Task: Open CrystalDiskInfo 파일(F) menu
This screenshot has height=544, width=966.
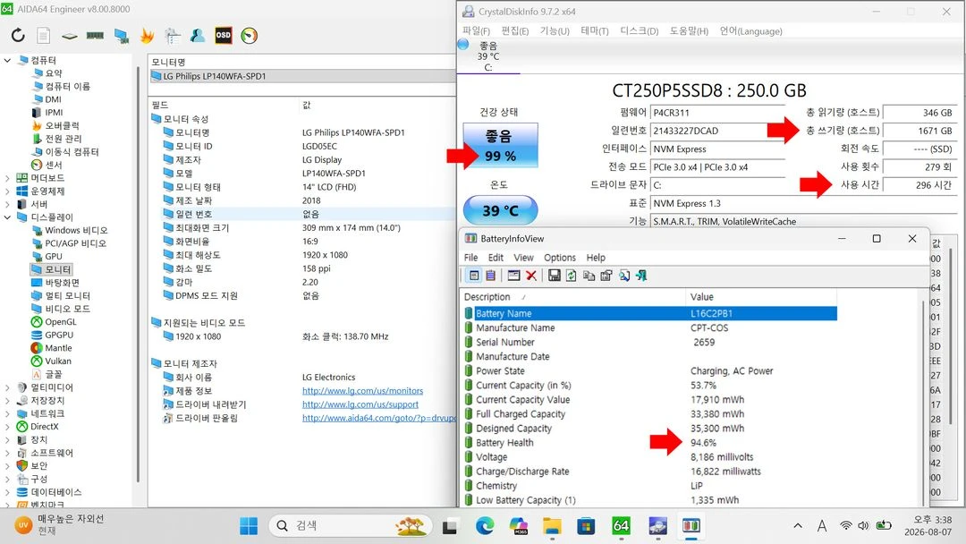Action: pos(476,30)
